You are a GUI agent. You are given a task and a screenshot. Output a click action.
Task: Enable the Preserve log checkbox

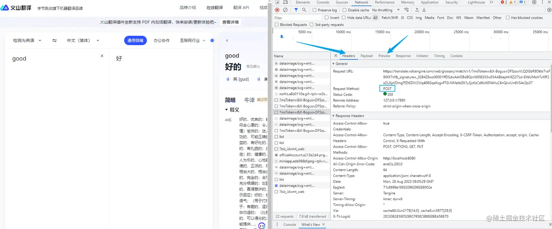[314, 10]
